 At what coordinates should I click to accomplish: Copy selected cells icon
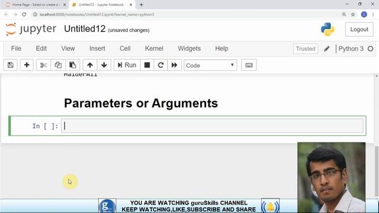point(58,65)
